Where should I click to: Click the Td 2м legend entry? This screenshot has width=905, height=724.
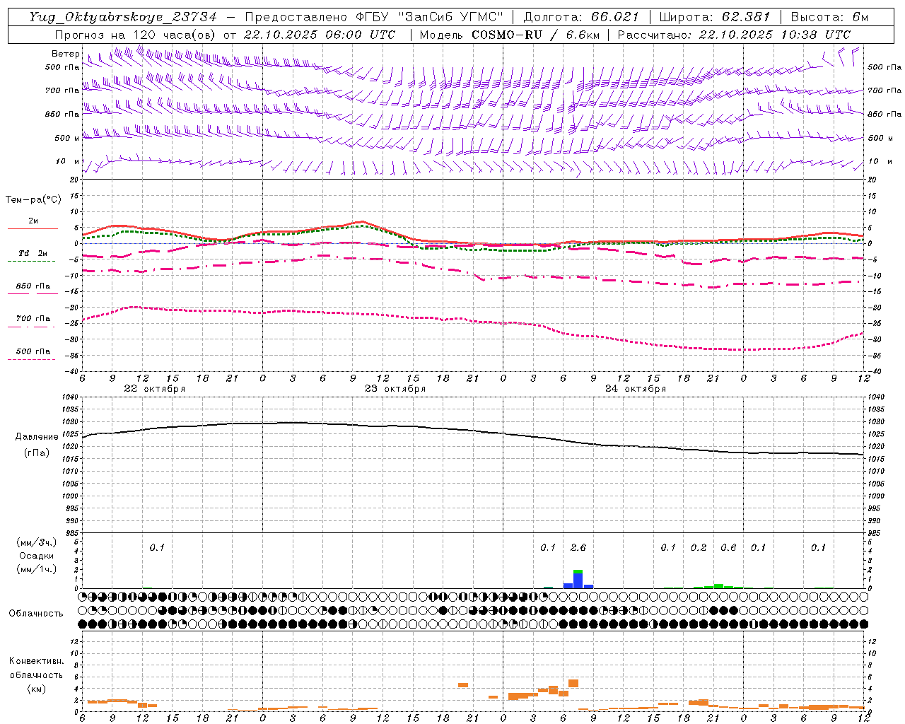tap(33, 253)
